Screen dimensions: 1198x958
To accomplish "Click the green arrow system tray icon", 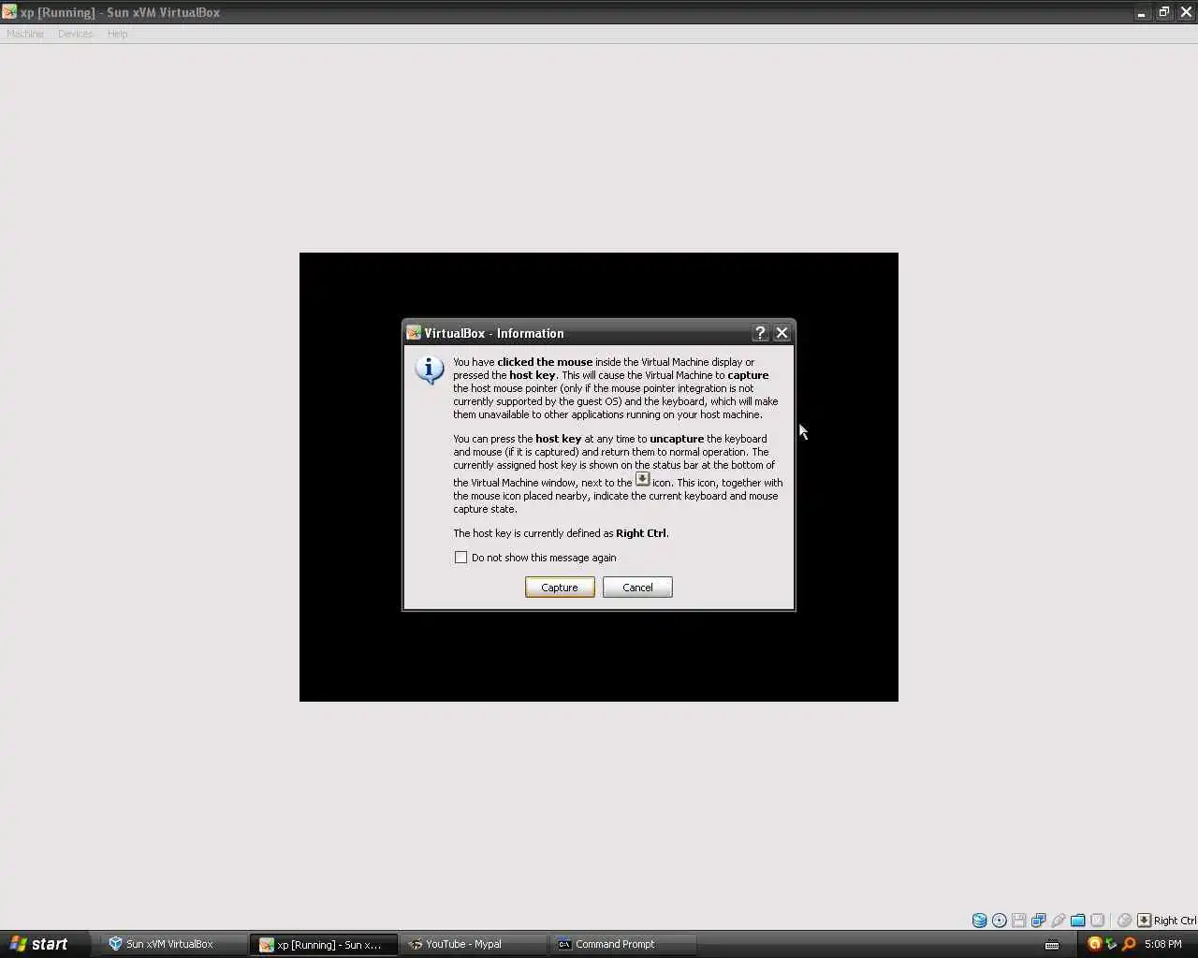I will (1111, 944).
